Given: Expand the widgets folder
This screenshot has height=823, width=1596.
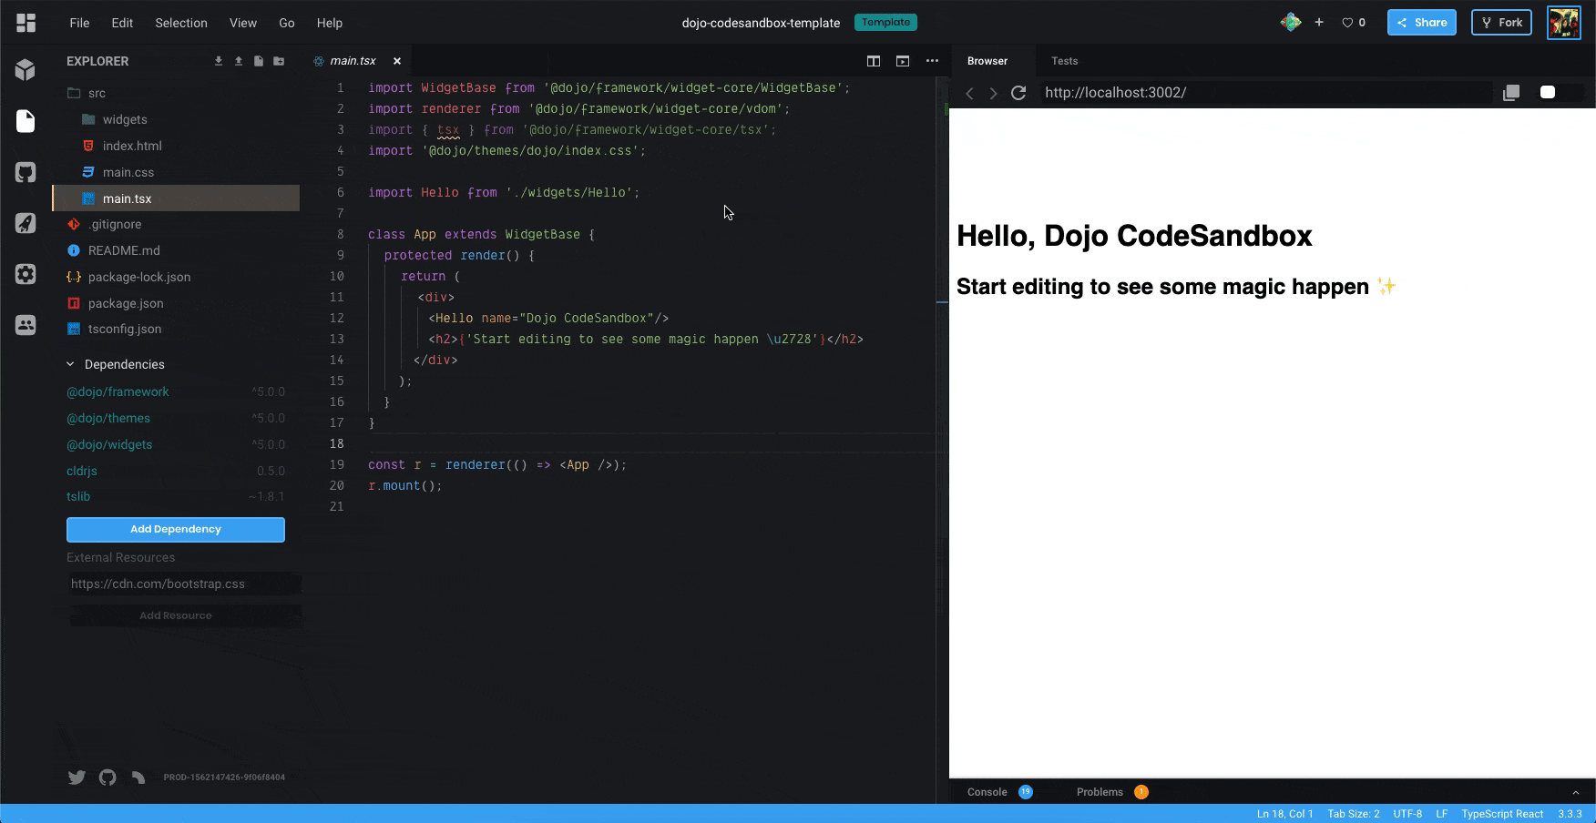Looking at the screenshot, I should tap(125, 119).
